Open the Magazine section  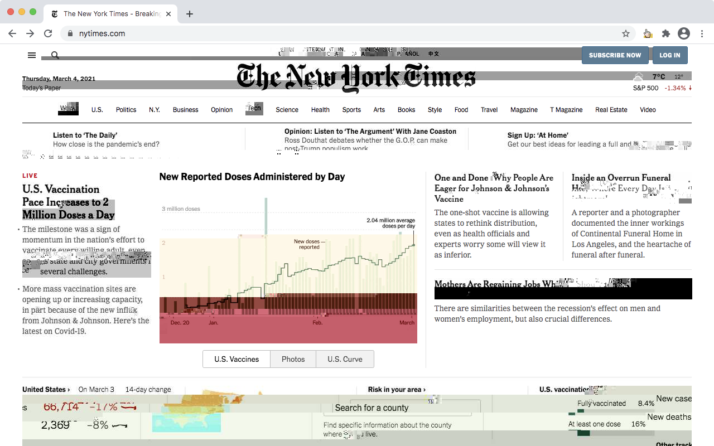pos(524,110)
